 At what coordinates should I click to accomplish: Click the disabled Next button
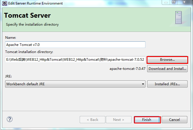119,120
